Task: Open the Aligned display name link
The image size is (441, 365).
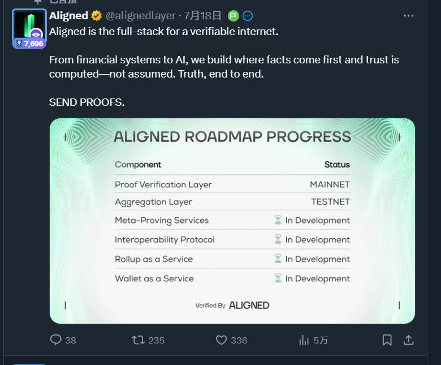Action: click(68, 16)
